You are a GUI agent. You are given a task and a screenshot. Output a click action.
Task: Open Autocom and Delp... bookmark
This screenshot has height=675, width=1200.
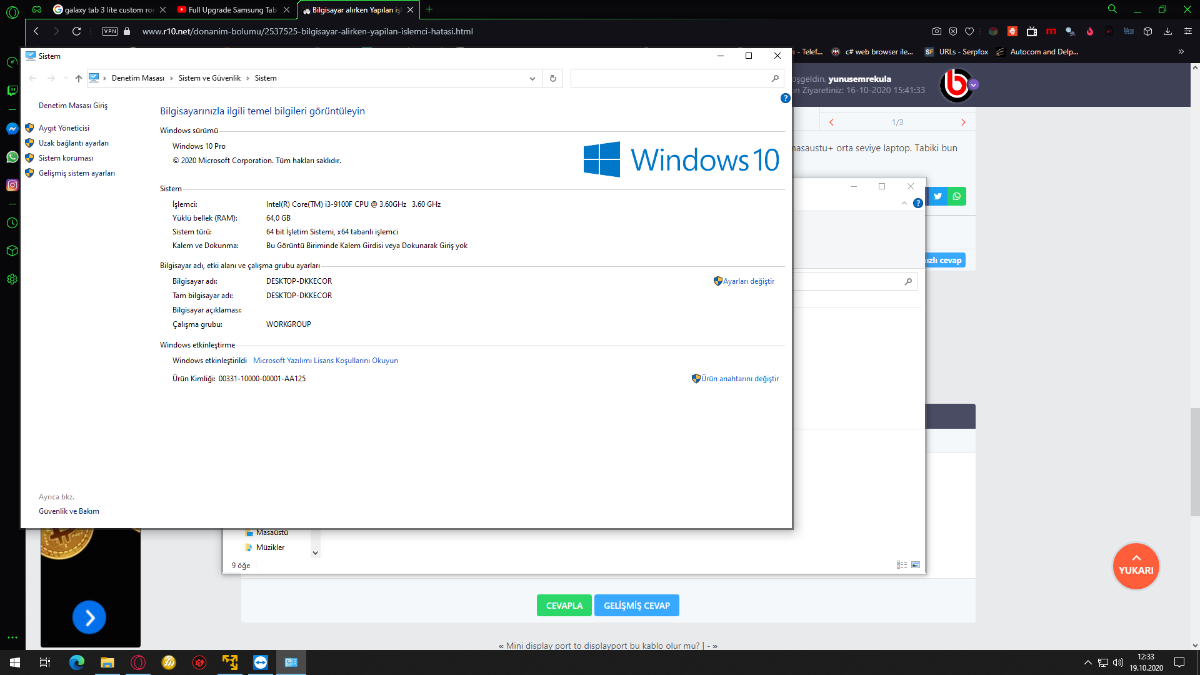[1037, 52]
